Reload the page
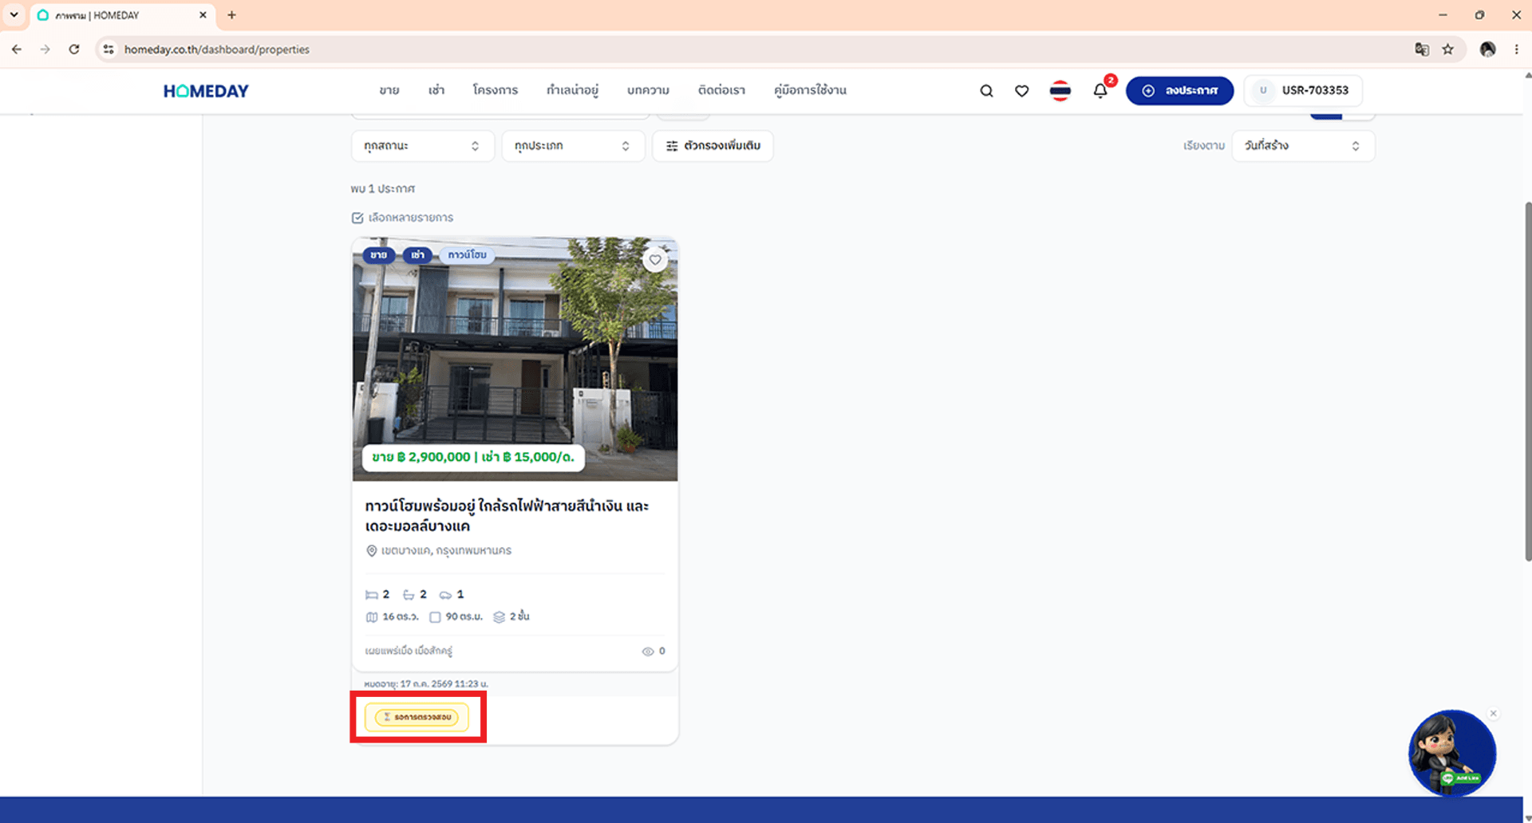The image size is (1532, 823). 74,49
